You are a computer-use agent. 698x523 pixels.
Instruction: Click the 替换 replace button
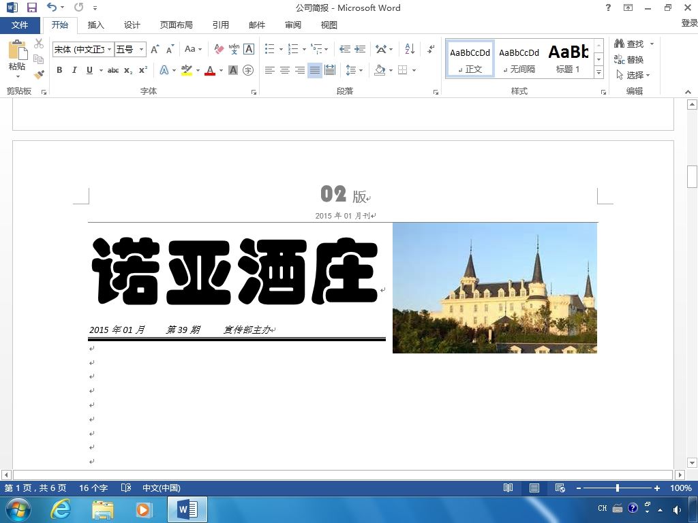(x=629, y=60)
